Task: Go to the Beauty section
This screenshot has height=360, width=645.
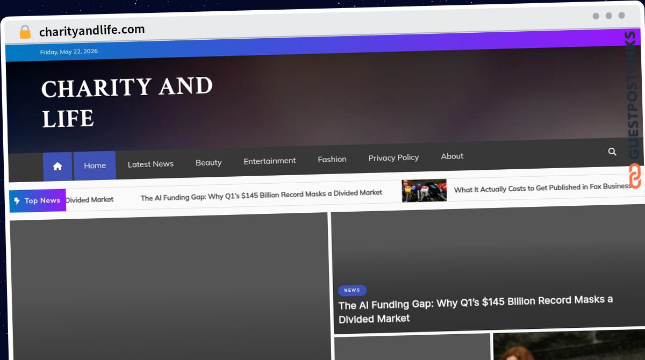Action: 209,162
